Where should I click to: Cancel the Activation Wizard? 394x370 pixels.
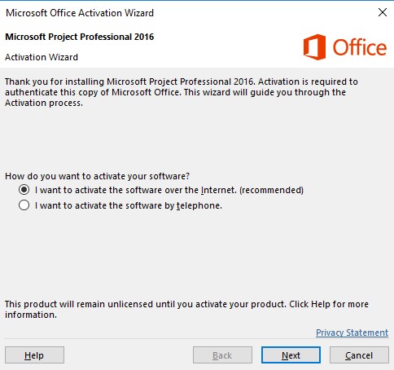click(359, 355)
